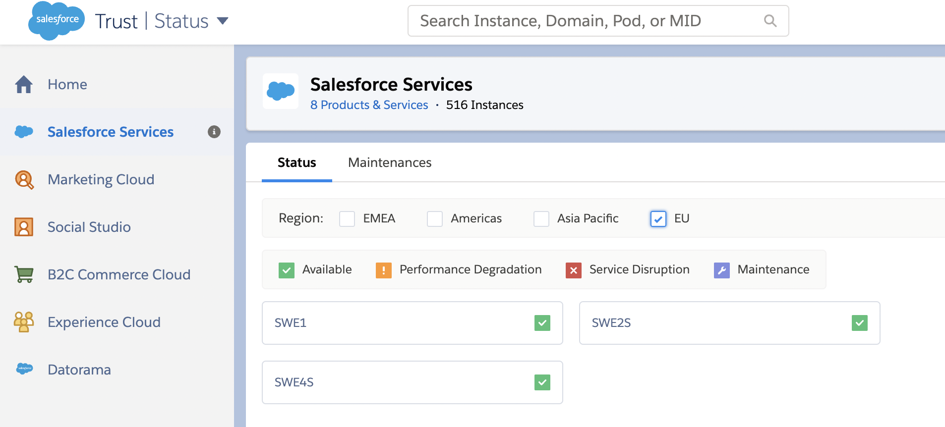
Task: Open Marketing Cloud status page
Action: pos(101,179)
